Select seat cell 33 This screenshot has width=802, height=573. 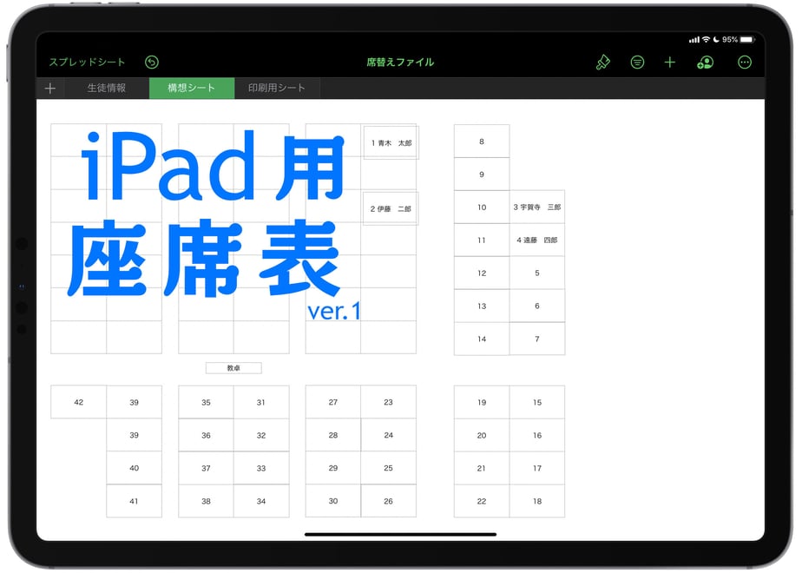pos(261,468)
